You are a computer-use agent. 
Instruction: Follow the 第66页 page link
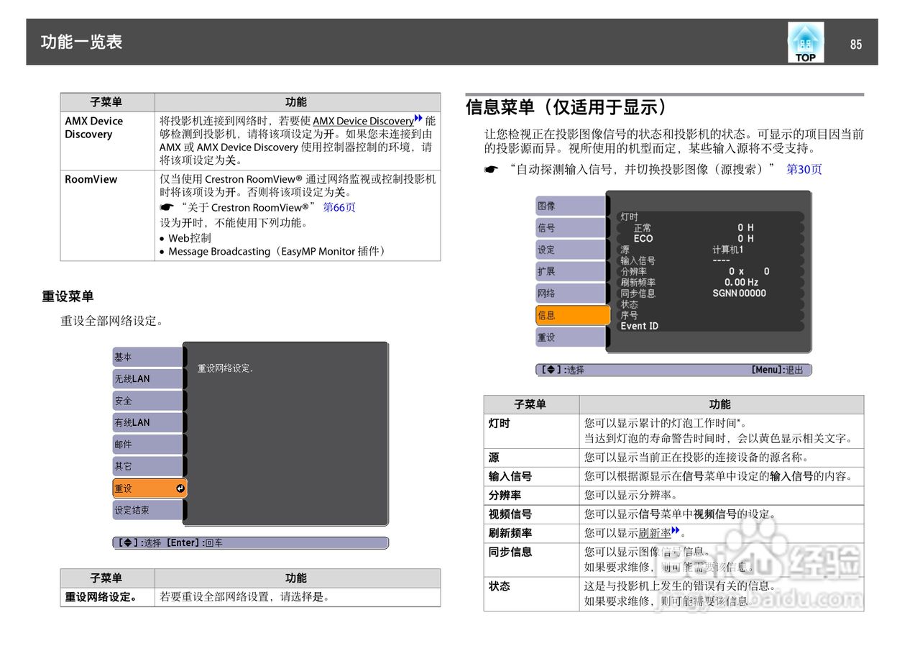pos(339,207)
